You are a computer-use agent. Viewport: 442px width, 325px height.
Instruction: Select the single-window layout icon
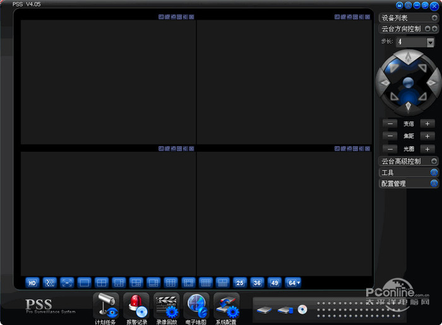pos(84,283)
